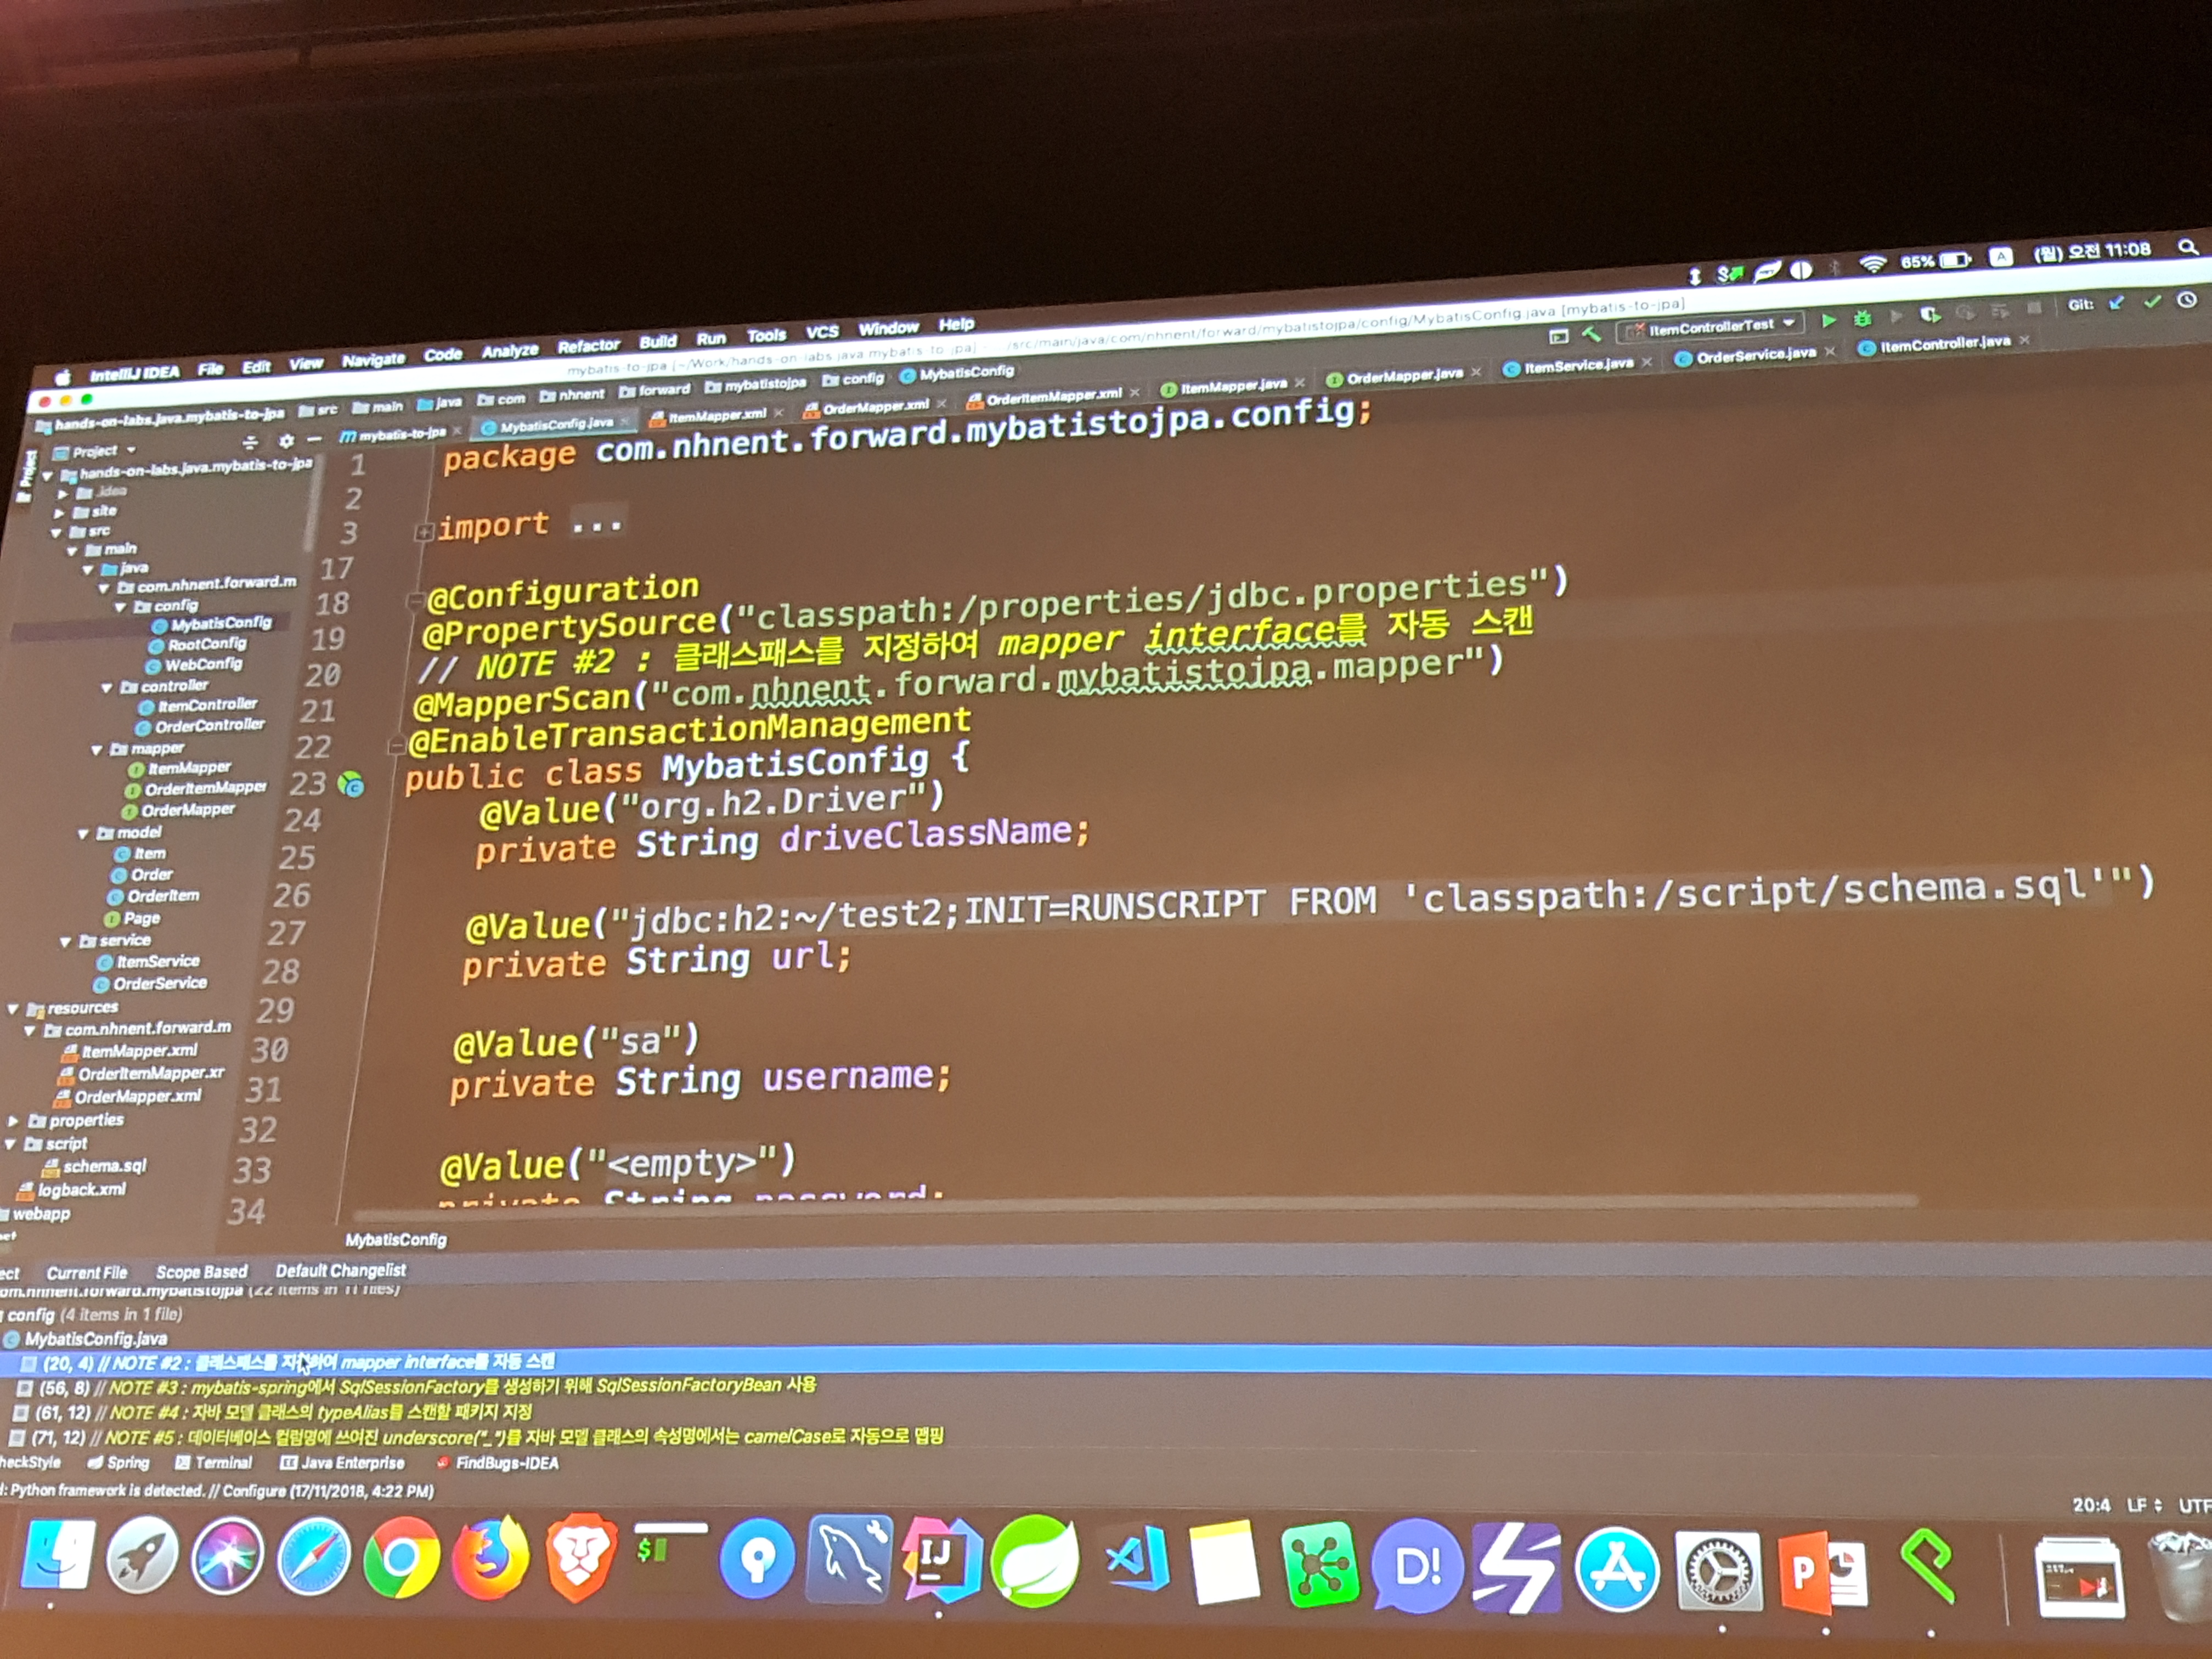Open Spotlight search magnifier in menu bar
2212x1659 pixels.
[2187, 246]
